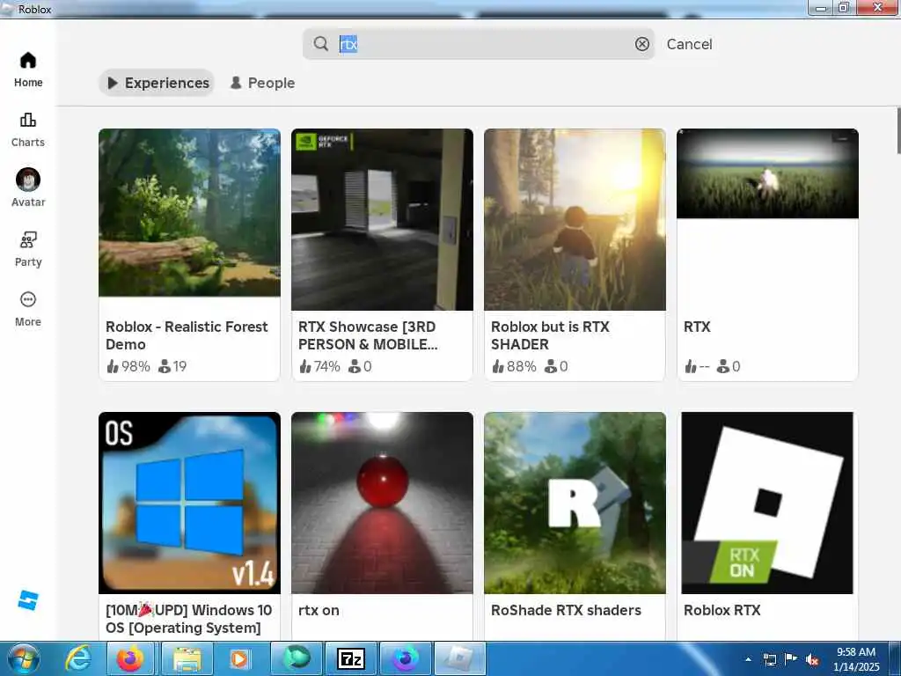Click the 88% like rating
This screenshot has width=901, height=676.
(x=514, y=366)
